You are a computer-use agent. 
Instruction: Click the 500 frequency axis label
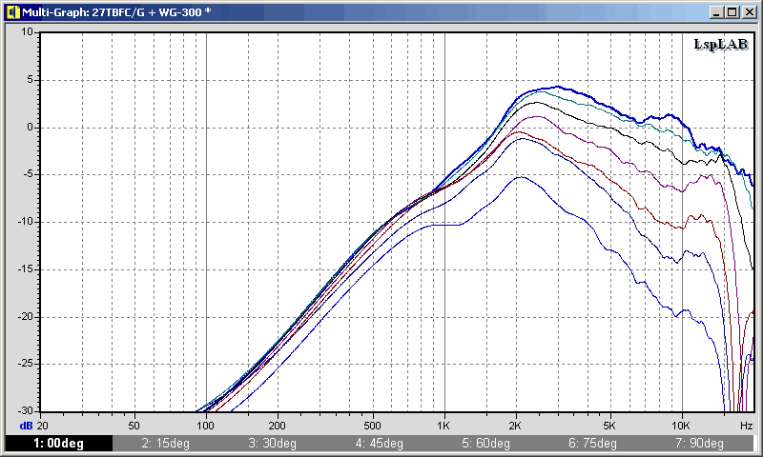tap(372, 426)
